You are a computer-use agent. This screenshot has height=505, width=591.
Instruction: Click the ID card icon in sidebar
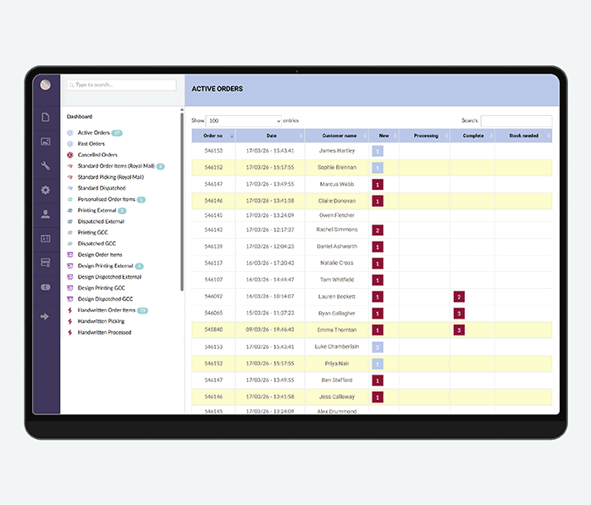coord(46,239)
